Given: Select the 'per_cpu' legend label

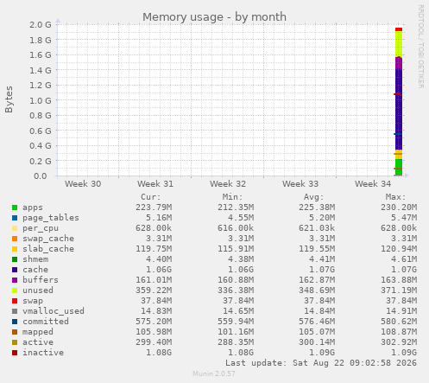Looking at the screenshot, I should (x=41, y=228).
